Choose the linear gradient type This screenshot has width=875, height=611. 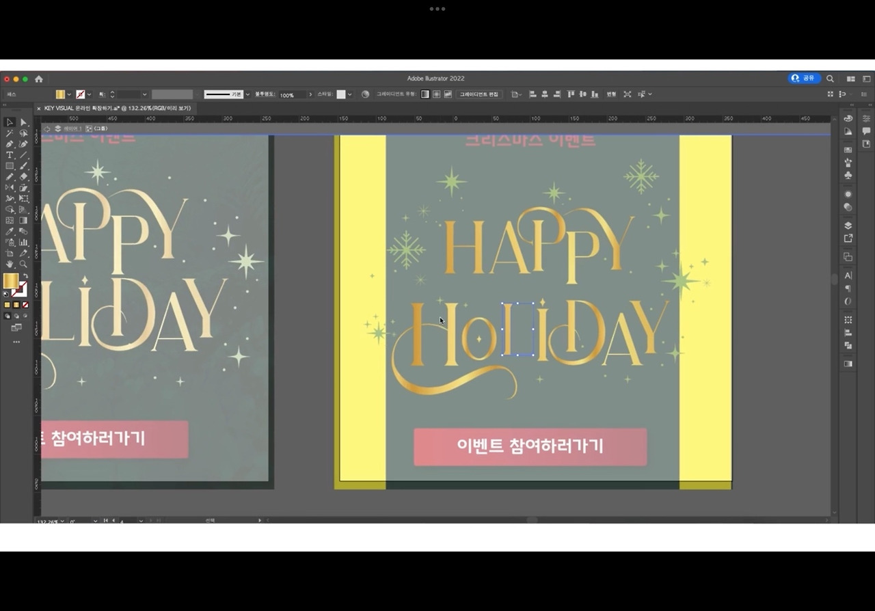coord(425,94)
